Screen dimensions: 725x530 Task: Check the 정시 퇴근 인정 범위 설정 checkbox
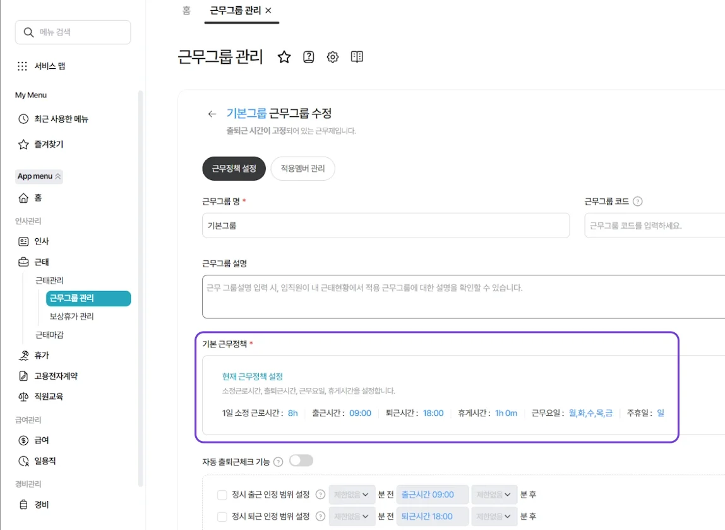222,516
